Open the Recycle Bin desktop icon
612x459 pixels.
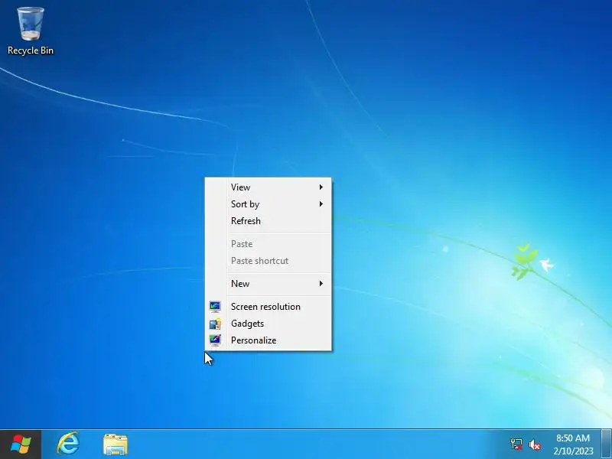(x=31, y=31)
